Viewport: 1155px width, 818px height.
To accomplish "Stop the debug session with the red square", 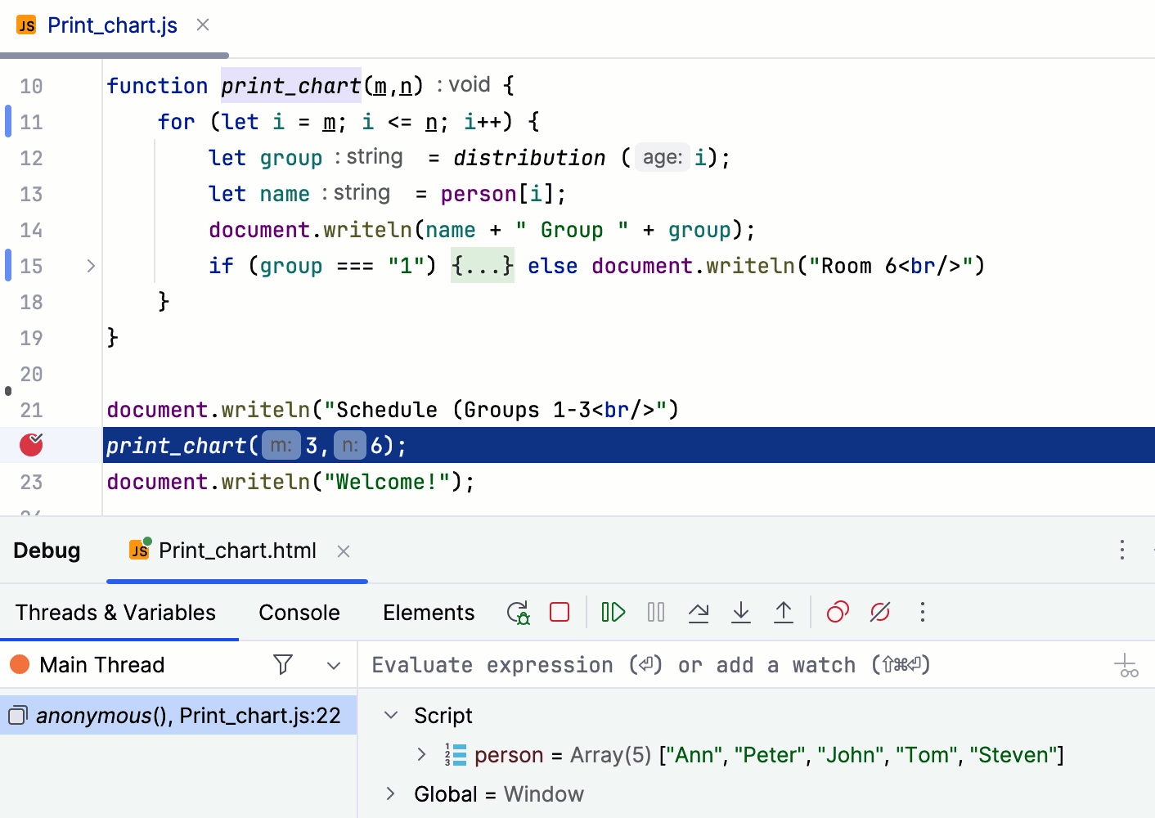I will 560,611.
